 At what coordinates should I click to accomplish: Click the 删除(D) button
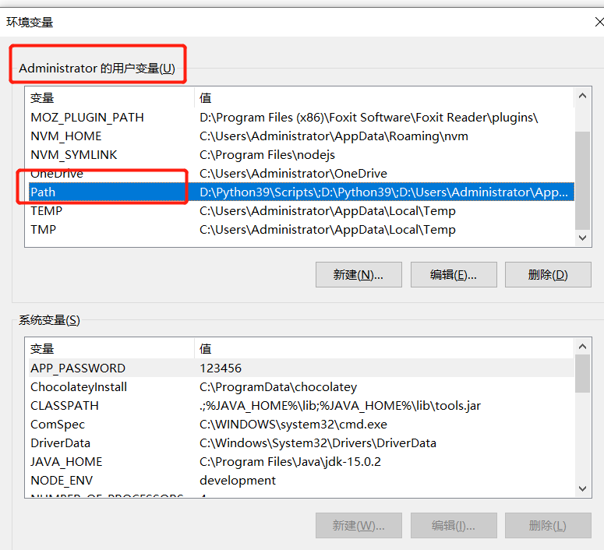[548, 275]
